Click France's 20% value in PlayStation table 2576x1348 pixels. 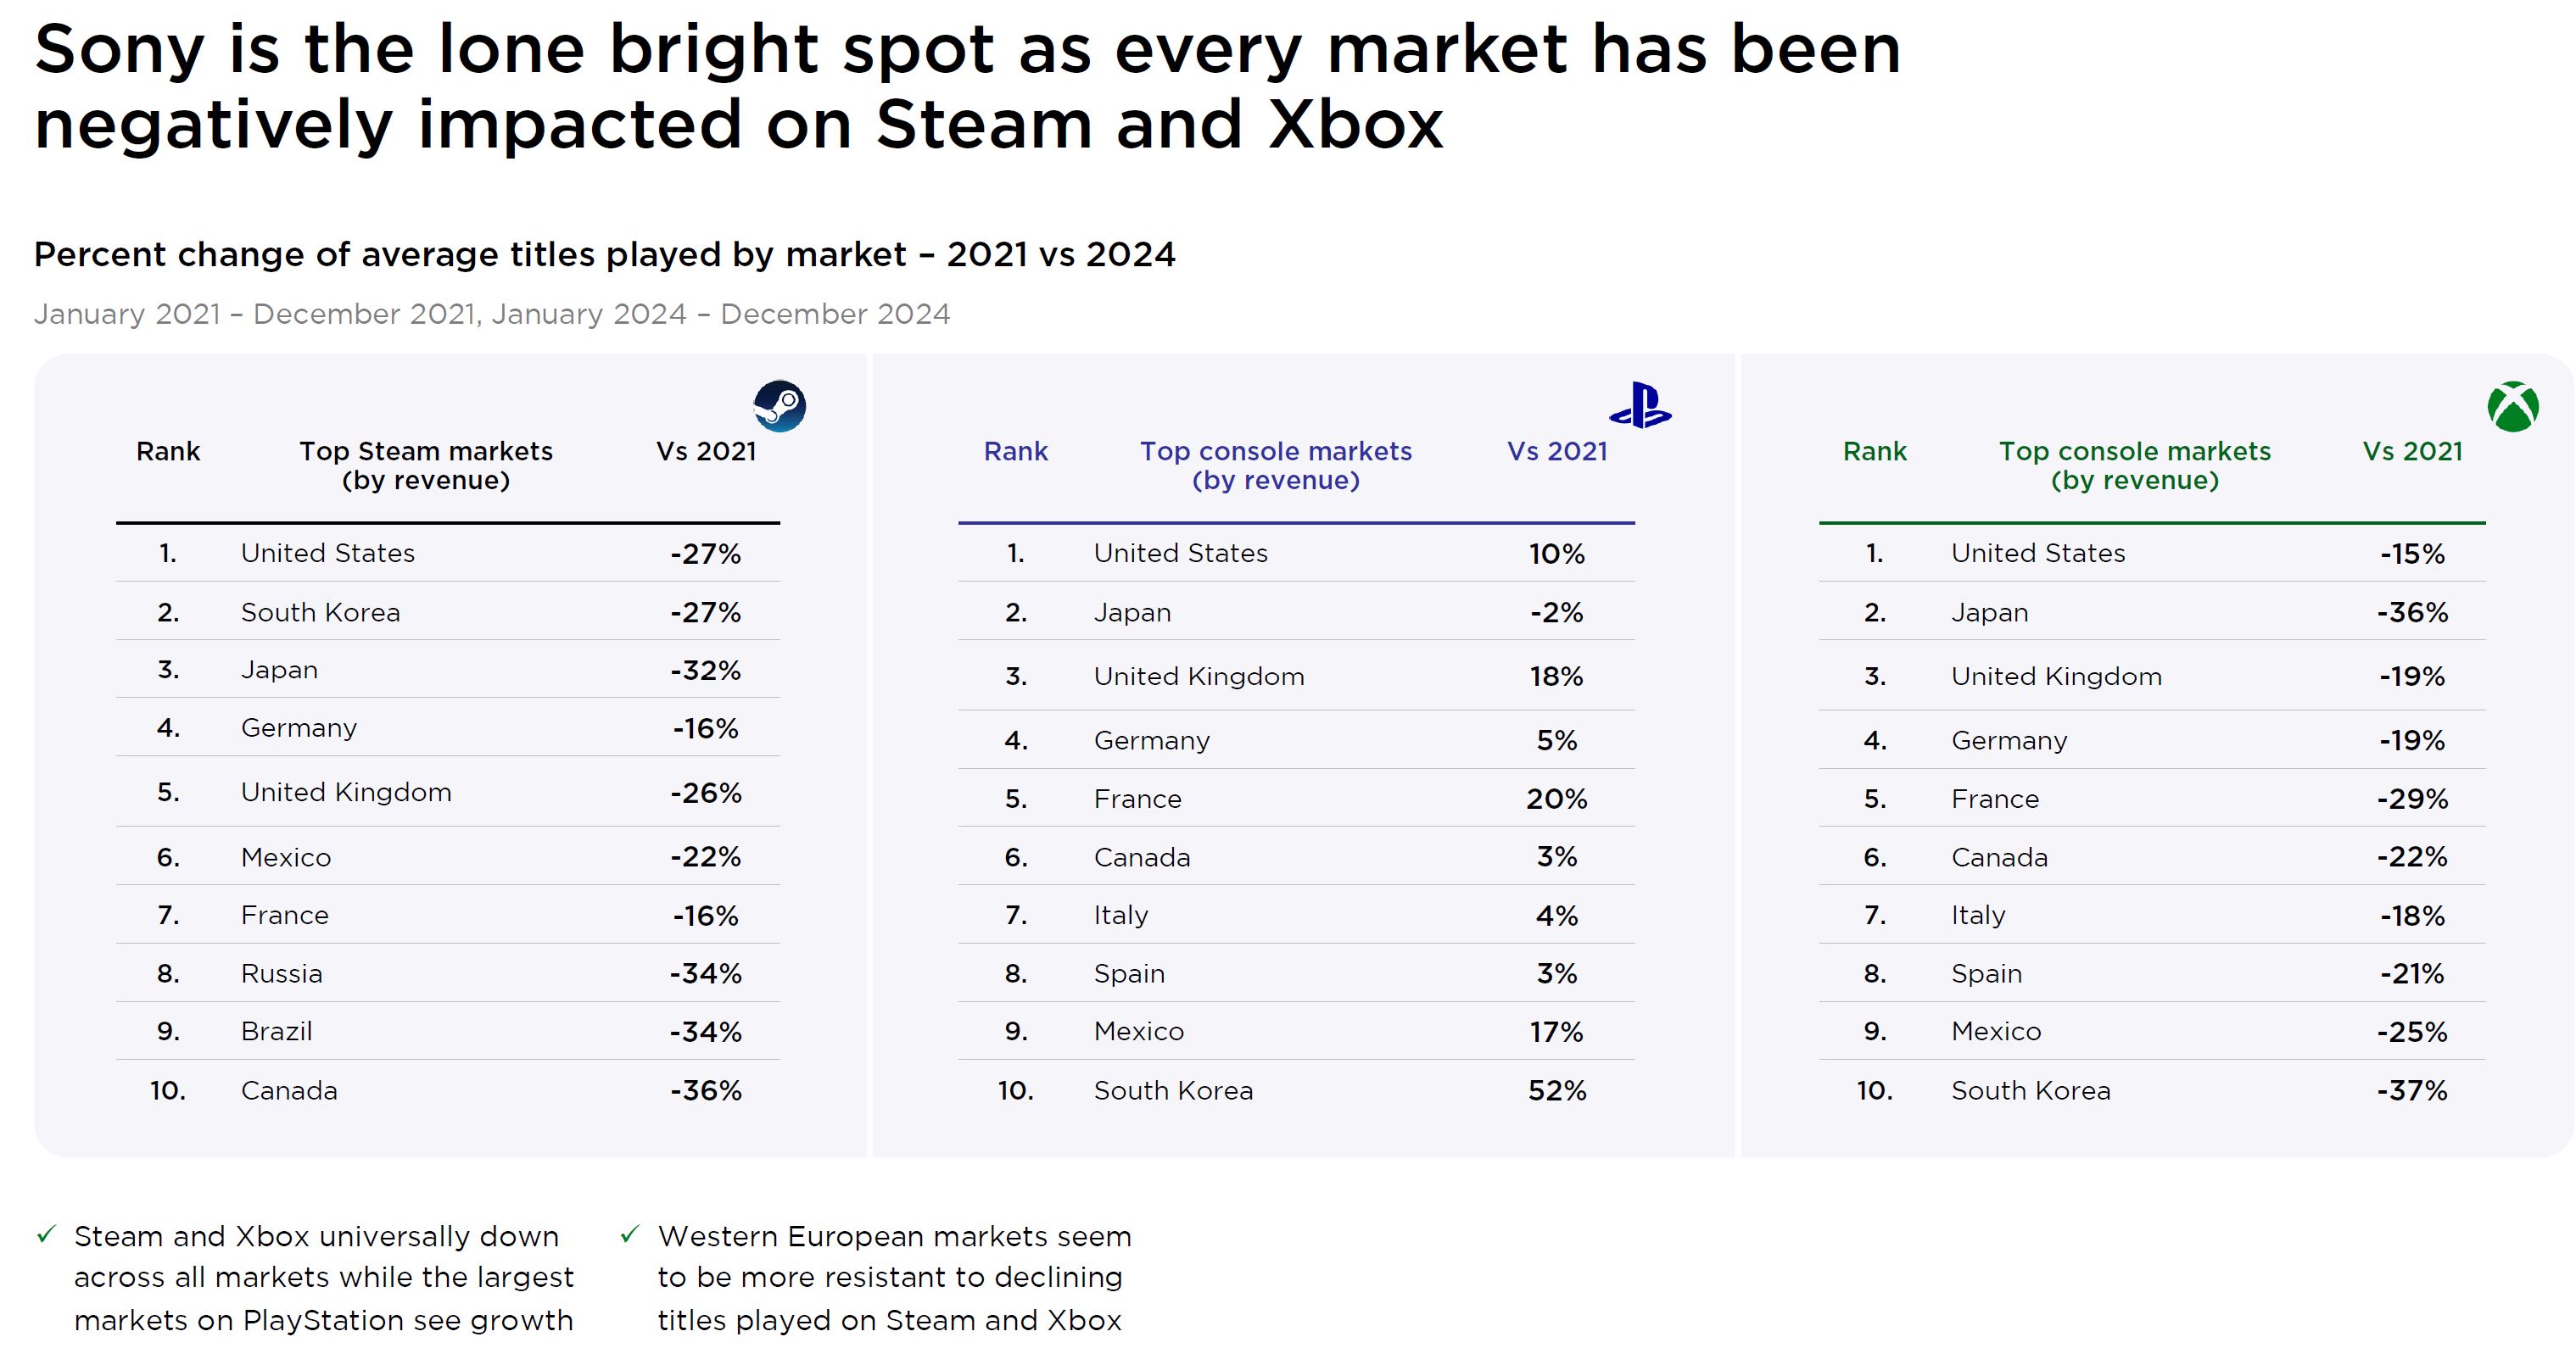coord(1557,799)
